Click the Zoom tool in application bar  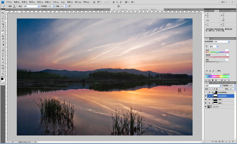(117, 2)
